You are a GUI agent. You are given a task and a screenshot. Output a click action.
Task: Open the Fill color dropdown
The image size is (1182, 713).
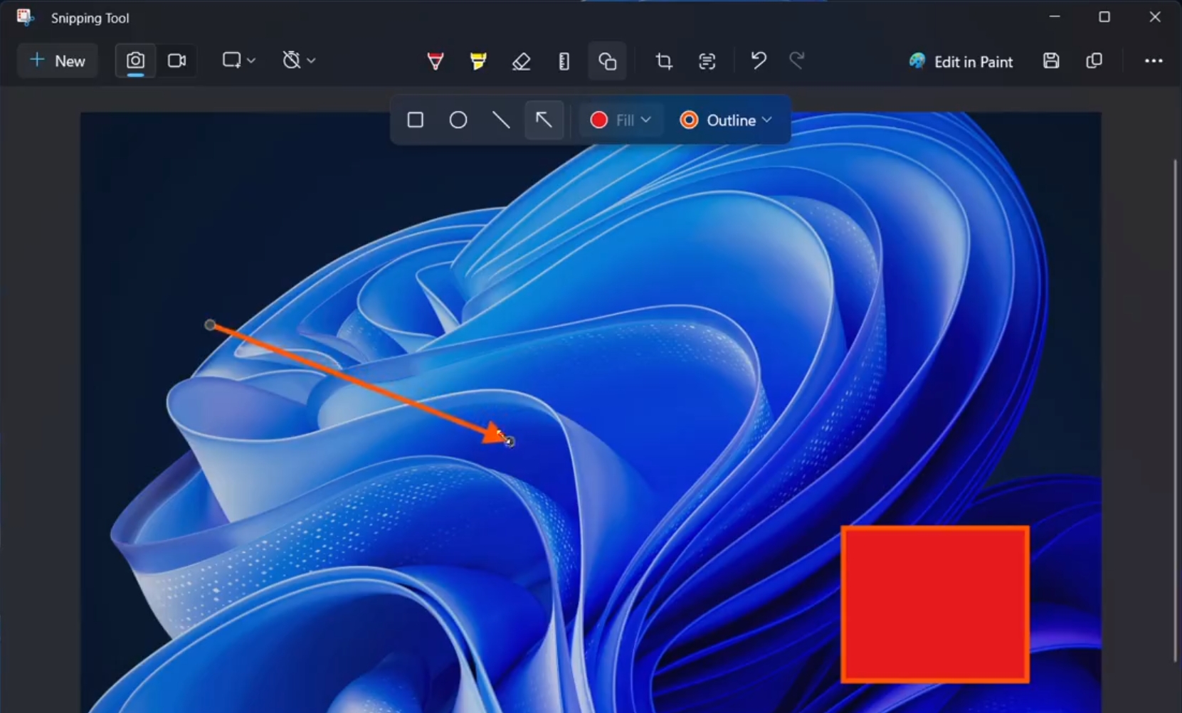621,120
